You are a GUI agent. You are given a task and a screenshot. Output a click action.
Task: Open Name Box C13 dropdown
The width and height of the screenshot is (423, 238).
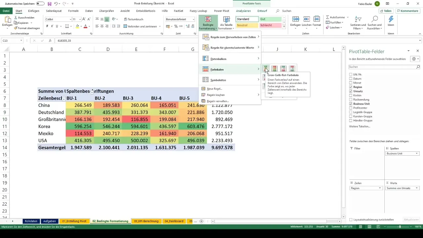pyautogui.click(x=21, y=41)
